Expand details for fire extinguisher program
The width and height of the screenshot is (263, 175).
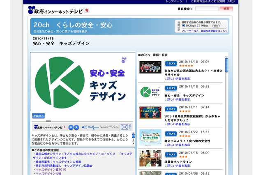click(x=177, y=78)
